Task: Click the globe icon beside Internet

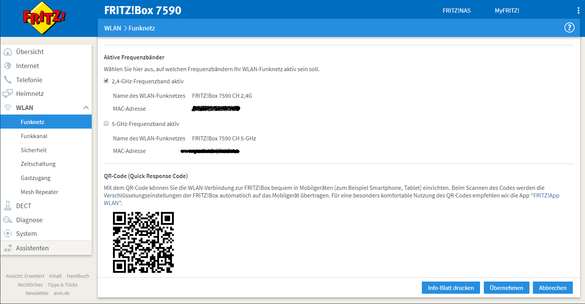Action: [x=8, y=66]
